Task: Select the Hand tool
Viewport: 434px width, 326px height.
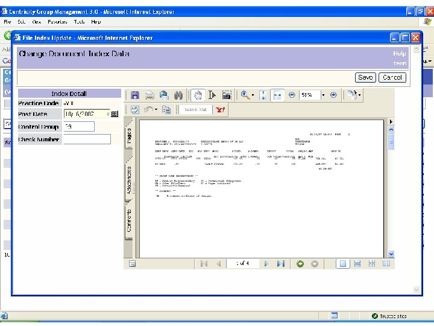Action: point(198,95)
